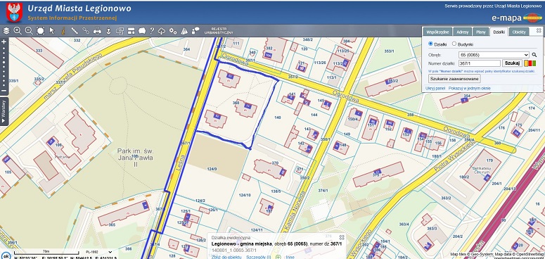Click parcel label 365 on the map
The width and height of the screenshot is (545, 259).
click(x=112, y=225)
